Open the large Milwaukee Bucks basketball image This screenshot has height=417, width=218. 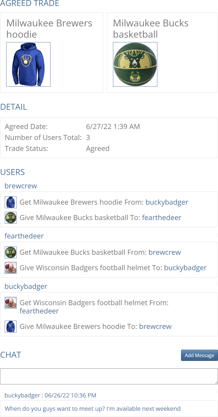pos(135,64)
